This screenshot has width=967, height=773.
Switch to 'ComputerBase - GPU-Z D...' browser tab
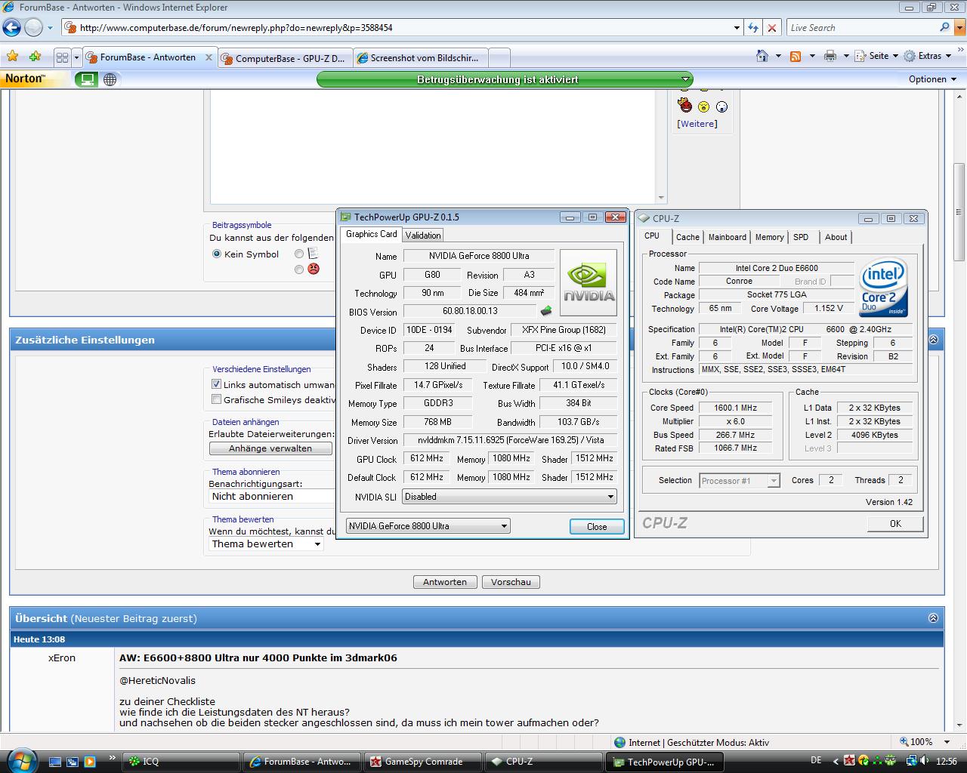tap(285, 57)
